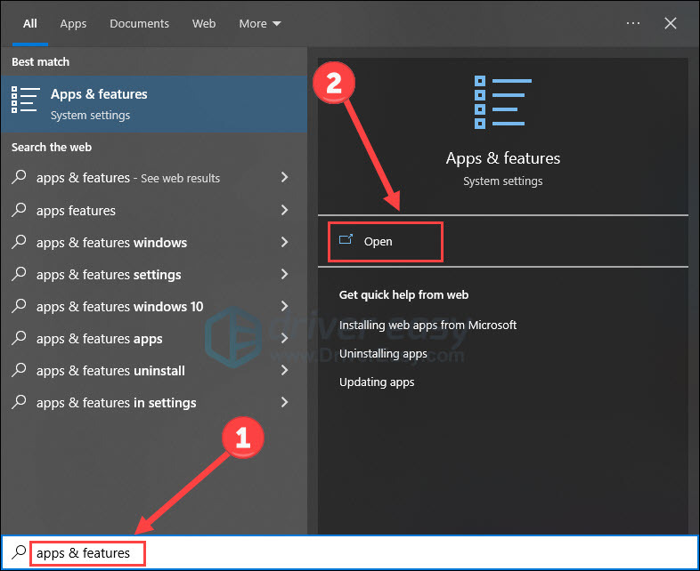Viewport: 700px width, 571px height.
Task: Expand chevron for 'apps & features settings' row
Action: click(284, 274)
